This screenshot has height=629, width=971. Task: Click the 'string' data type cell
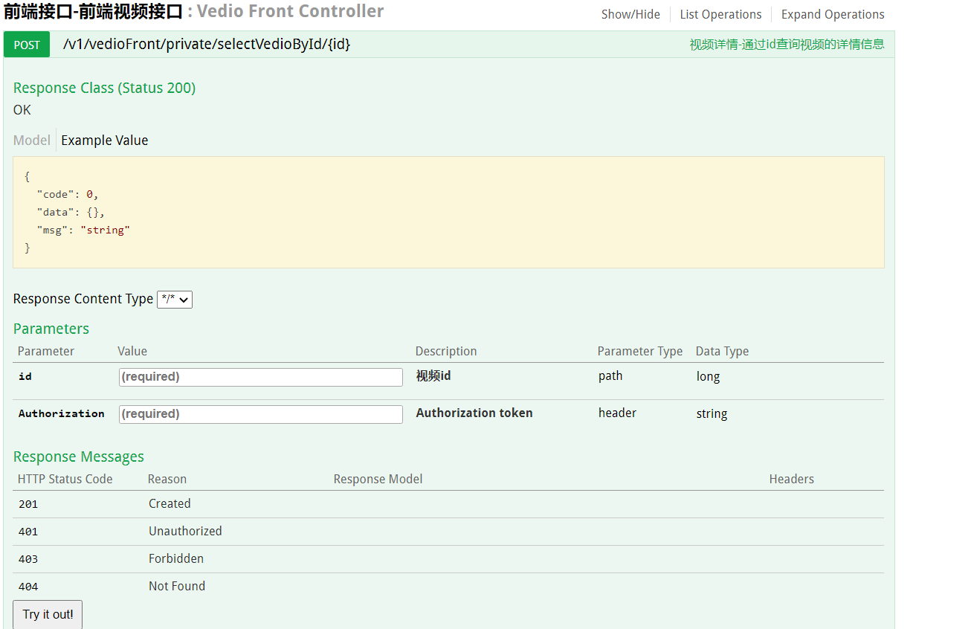[712, 413]
